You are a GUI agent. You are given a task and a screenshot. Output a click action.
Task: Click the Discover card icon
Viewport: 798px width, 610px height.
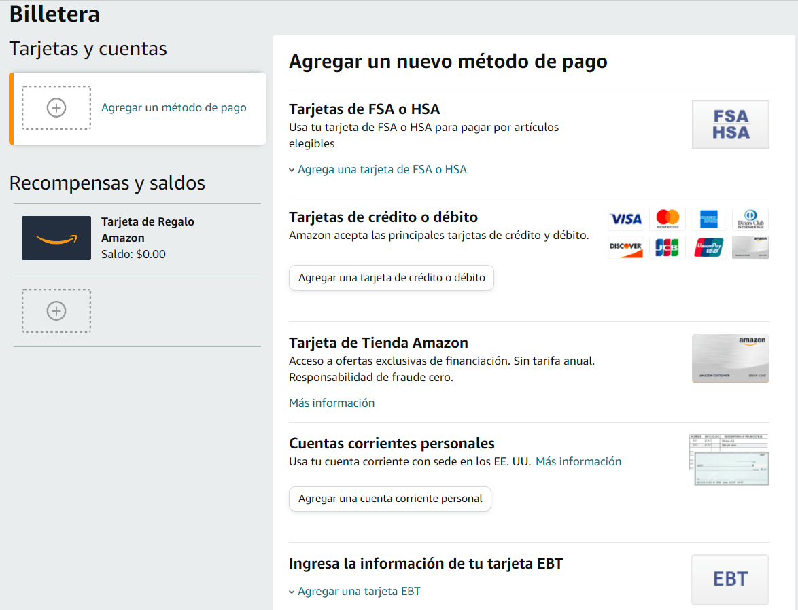click(625, 247)
